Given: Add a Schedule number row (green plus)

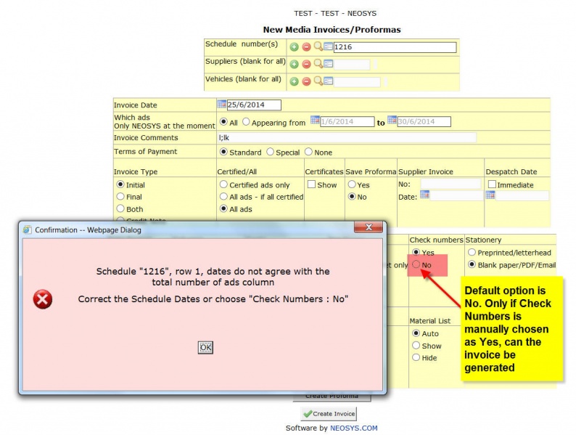Looking at the screenshot, I should pos(294,47).
